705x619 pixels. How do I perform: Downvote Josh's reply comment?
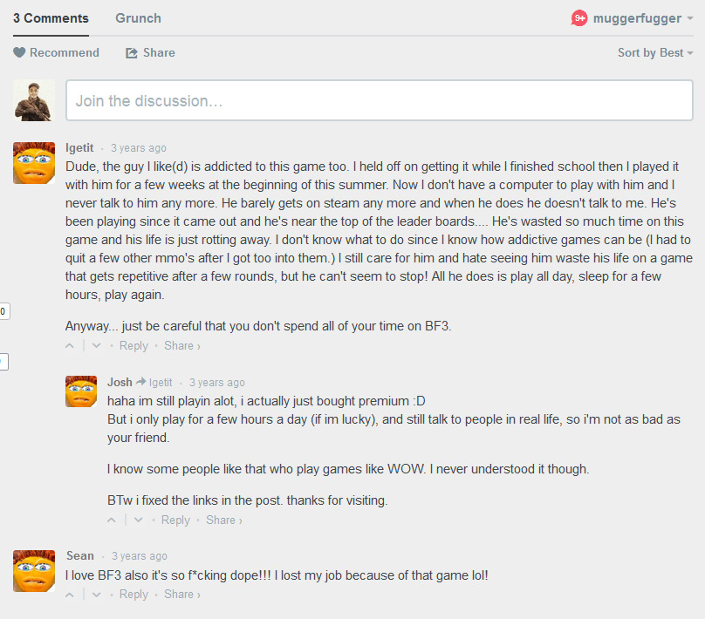[x=138, y=520]
